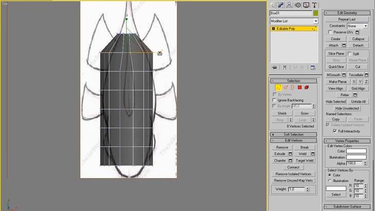Click the Collapse button
The width and height of the screenshot is (375, 211).
358,39
